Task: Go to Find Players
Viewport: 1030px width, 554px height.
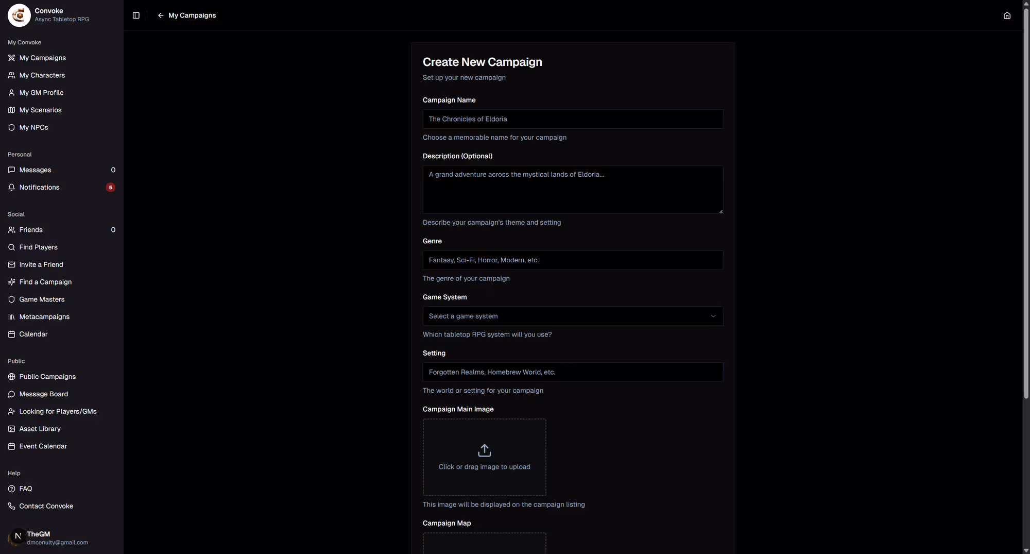Action: (x=61, y=247)
